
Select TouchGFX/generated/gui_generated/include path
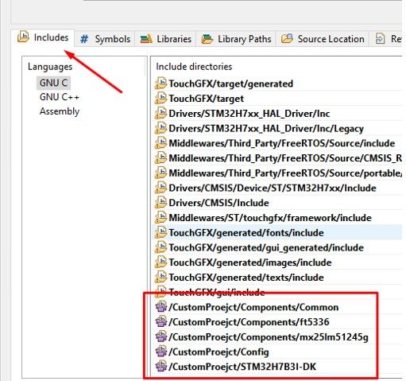[266, 247]
